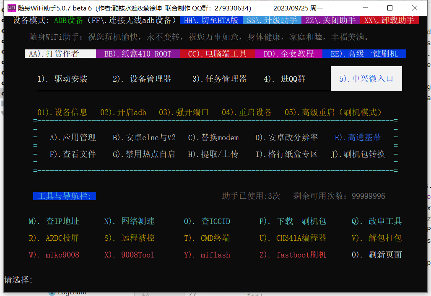The image size is (431, 296).
Task: Click the 随身WiFi助手 greeting message line
Action: click(x=199, y=37)
